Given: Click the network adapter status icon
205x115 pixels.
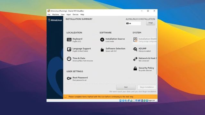Looking at the screenshot, I should pyautogui.click(x=128, y=101).
